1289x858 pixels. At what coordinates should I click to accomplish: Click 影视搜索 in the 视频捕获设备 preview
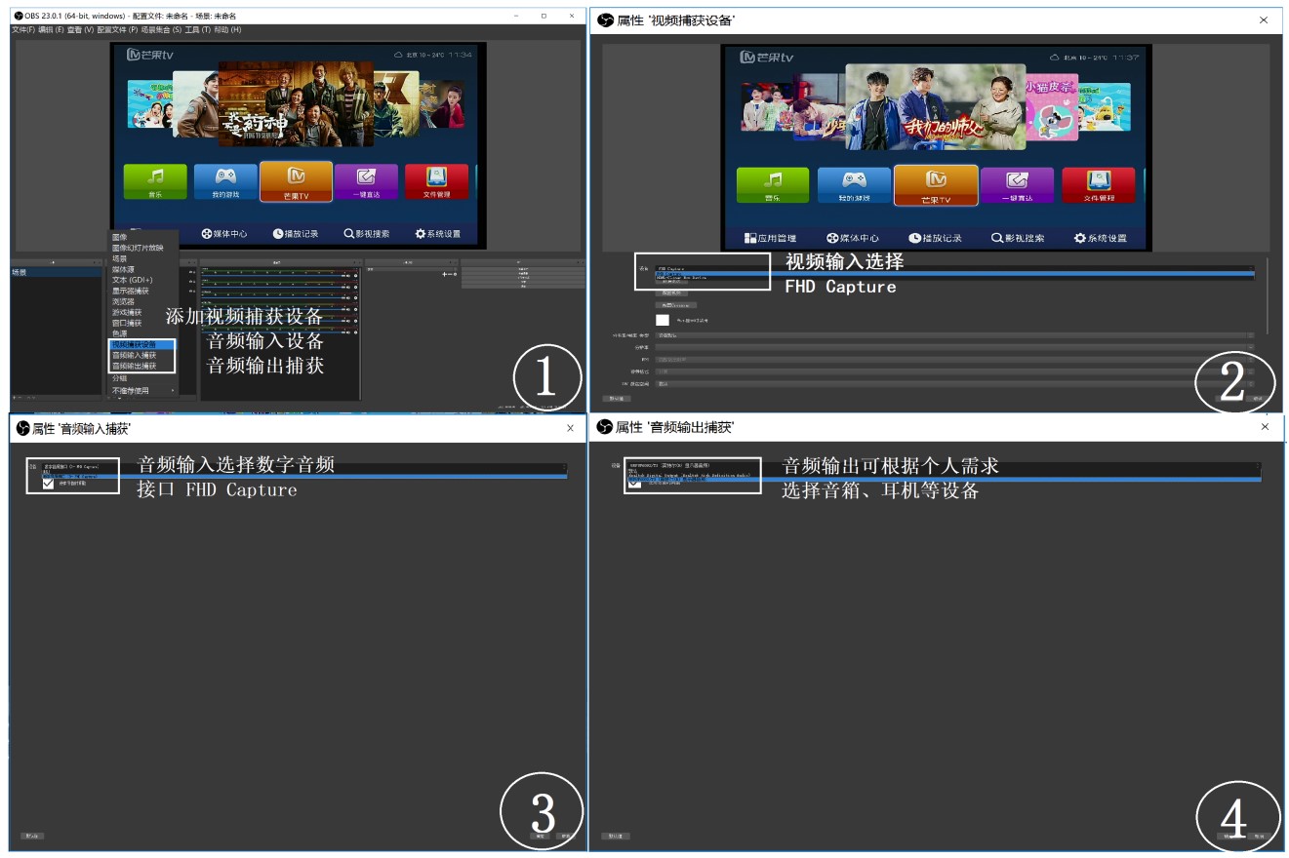click(1018, 238)
